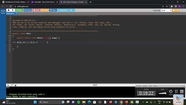Click the OnlineGDB lightning logo in the sidebar

pyautogui.click(x=3, y=12)
